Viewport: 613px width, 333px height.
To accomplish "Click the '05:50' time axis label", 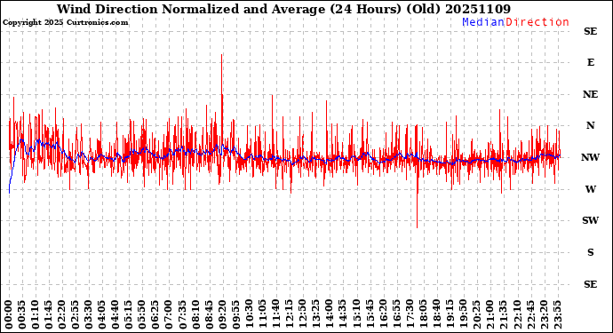I will pyautogui.click(x=142, y=314).
